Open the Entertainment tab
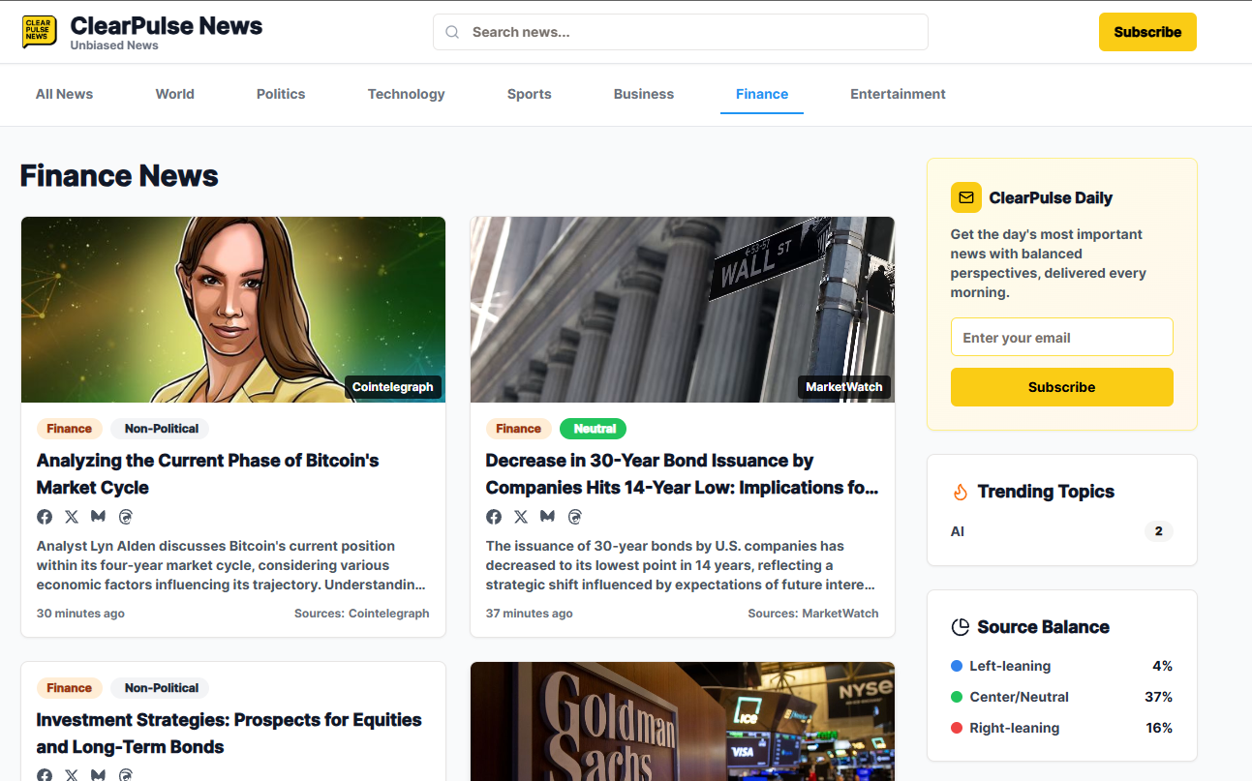Viewport: 1252px width, 781px height. [899, 94]
